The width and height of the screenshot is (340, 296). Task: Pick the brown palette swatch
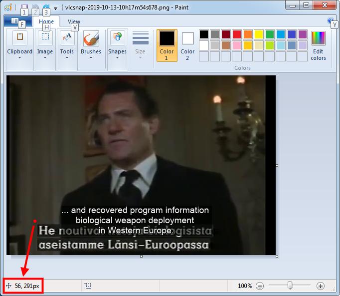coord(226,45)
